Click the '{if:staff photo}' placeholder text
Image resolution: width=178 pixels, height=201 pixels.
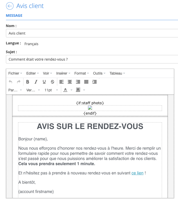click(x=90, y=103)
